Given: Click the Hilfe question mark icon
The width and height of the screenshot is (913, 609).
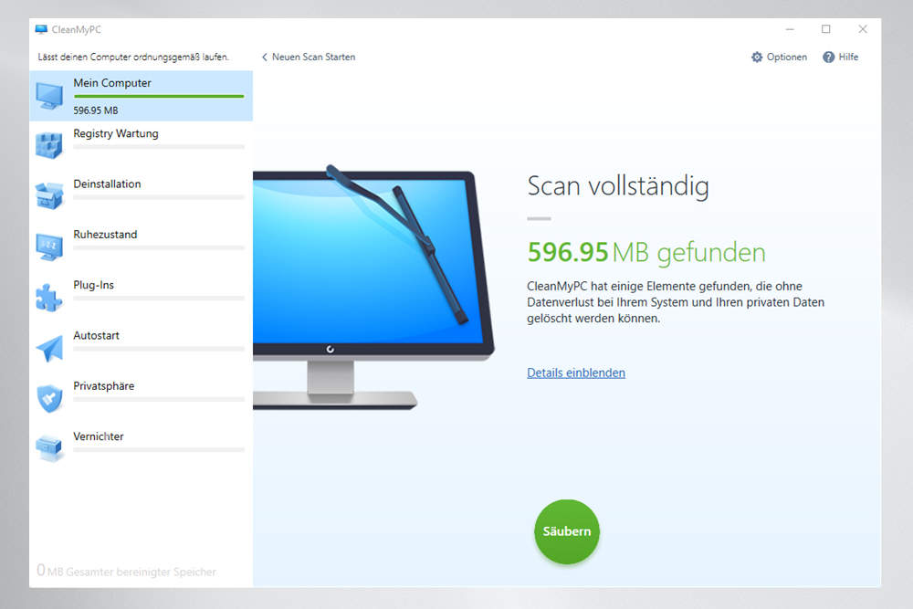Looking at the screenshot, I should point(828,57).
